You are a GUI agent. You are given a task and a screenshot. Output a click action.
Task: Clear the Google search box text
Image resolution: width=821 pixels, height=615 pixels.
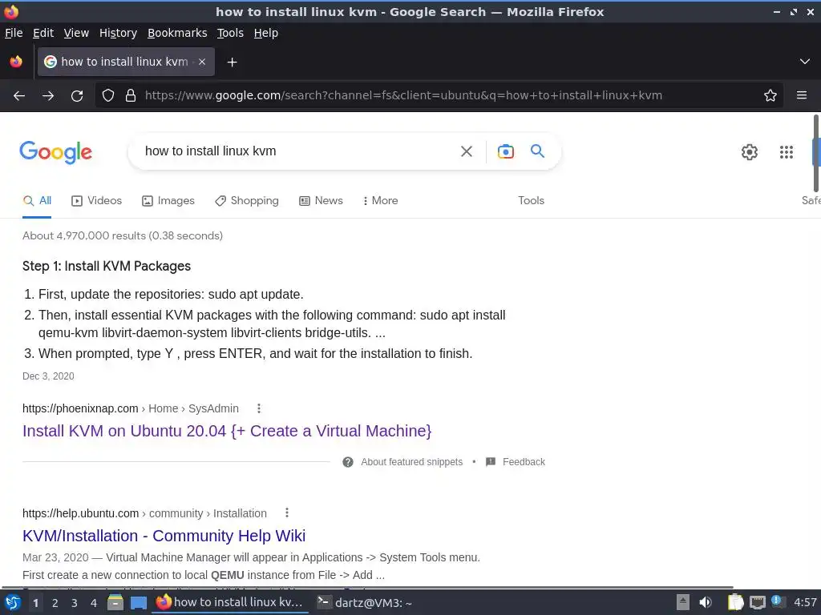click(467, 151)
